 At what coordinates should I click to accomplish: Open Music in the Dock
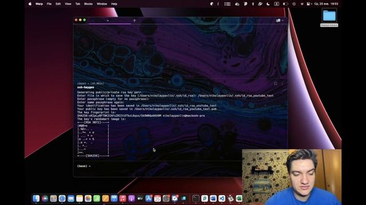[122, 198]
